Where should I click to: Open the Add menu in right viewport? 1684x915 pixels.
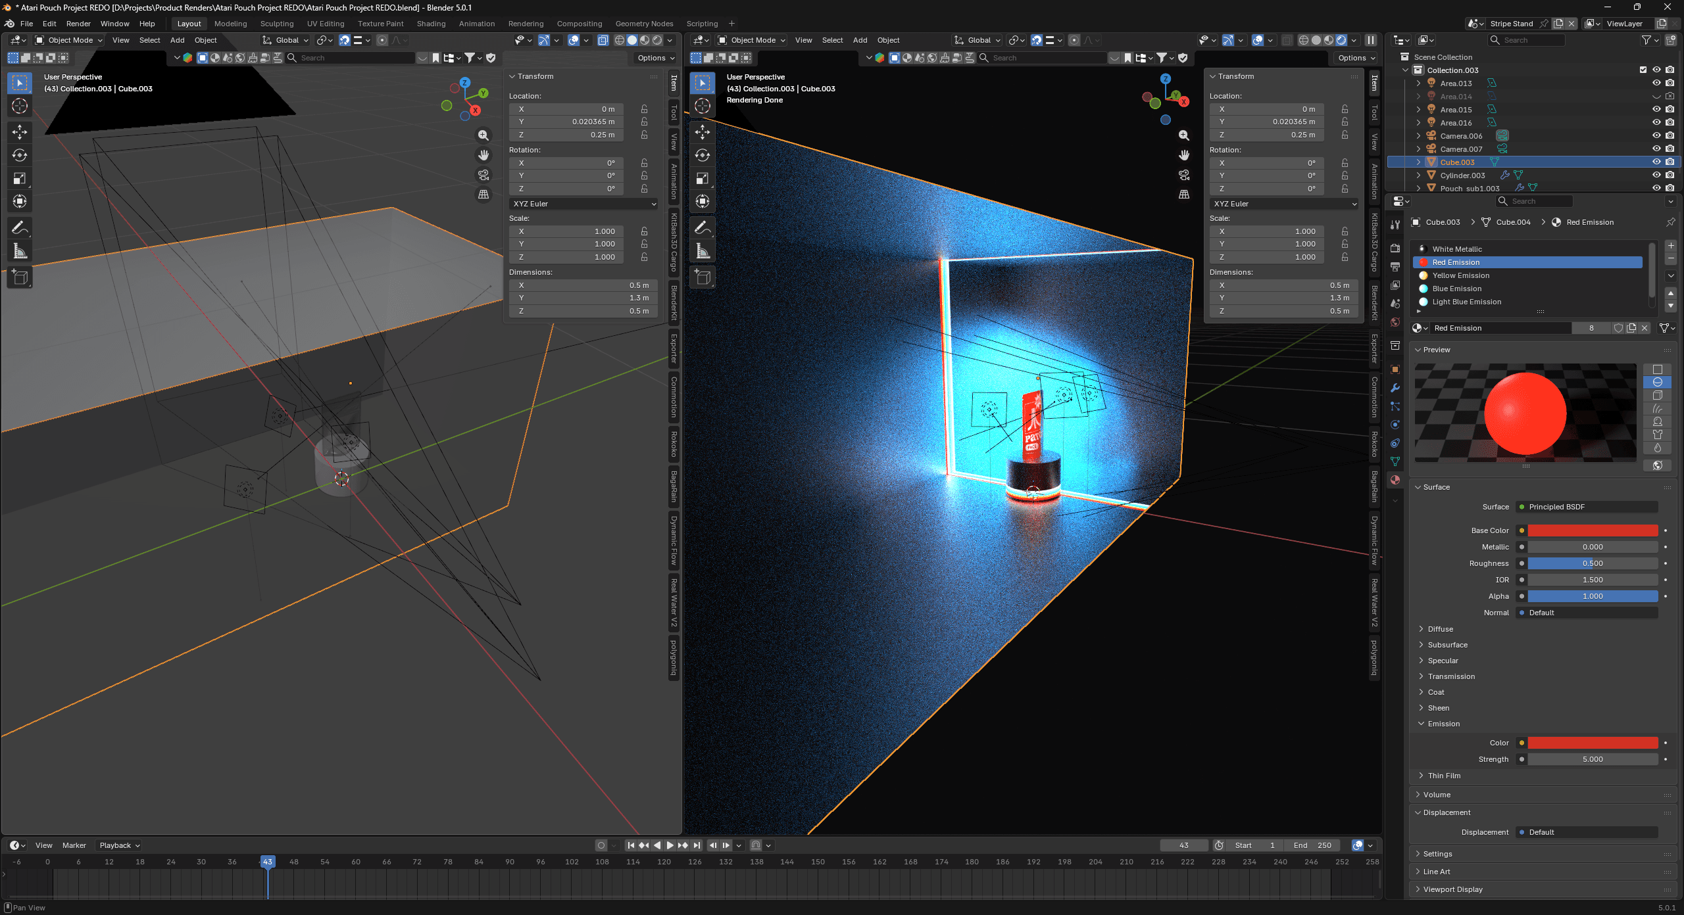(x=860, y=40)
